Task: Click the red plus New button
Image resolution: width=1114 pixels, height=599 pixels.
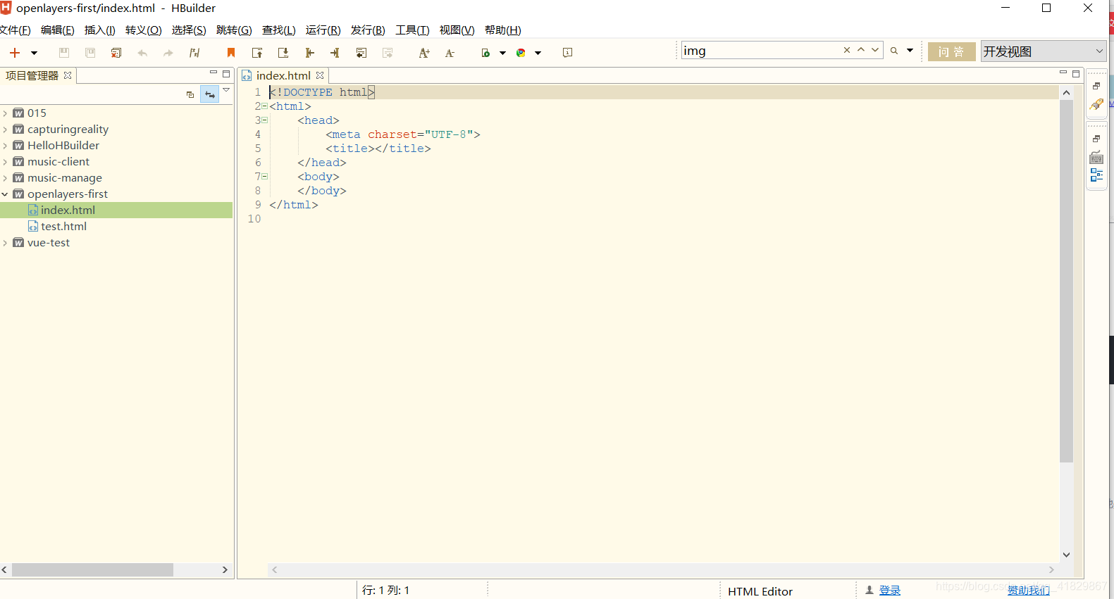Action: (x=15, y=53)
